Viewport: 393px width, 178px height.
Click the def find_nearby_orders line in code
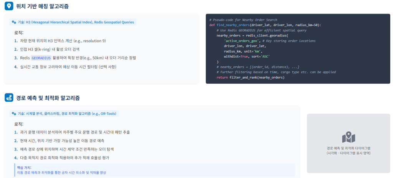[265, 25]
